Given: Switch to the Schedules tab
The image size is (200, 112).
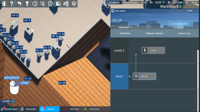Looking at the screenshot, I should pyautogui.click(x=125, y=33).
